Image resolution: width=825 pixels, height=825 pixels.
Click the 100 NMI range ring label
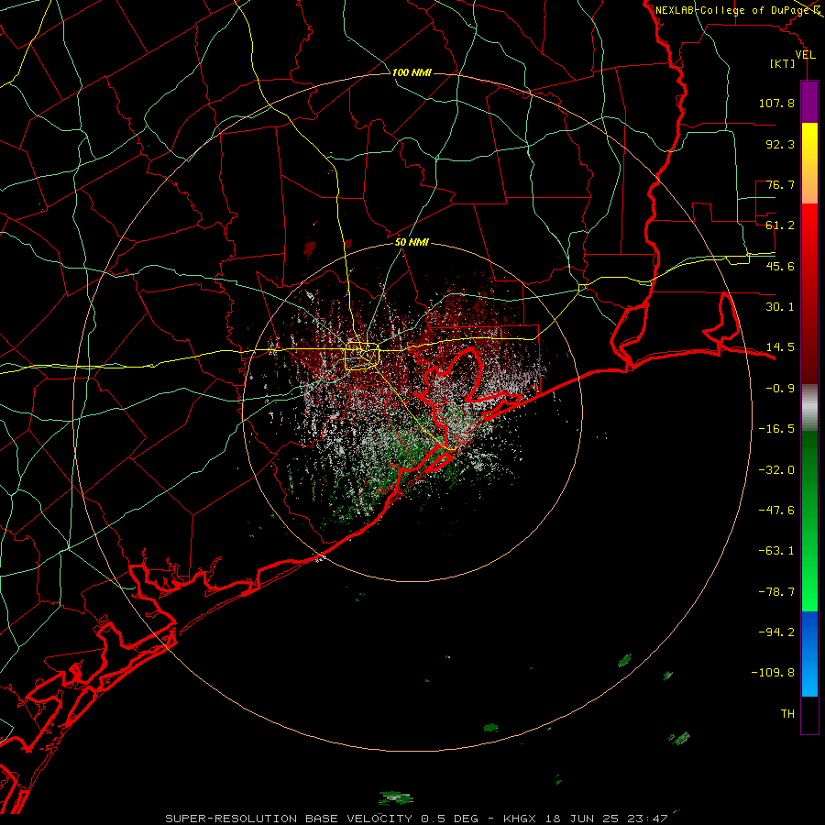(412, 72)
